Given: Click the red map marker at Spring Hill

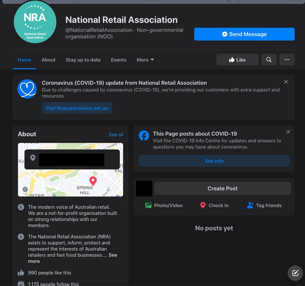Looking at the screenshot, I should coord(93,181).
